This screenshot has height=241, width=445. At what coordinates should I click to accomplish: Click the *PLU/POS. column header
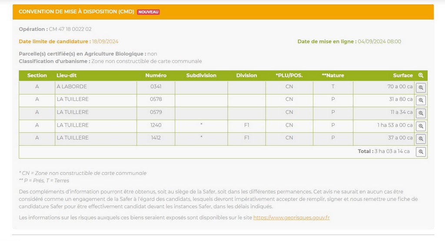pyautogui.click(x=289, y=75)
